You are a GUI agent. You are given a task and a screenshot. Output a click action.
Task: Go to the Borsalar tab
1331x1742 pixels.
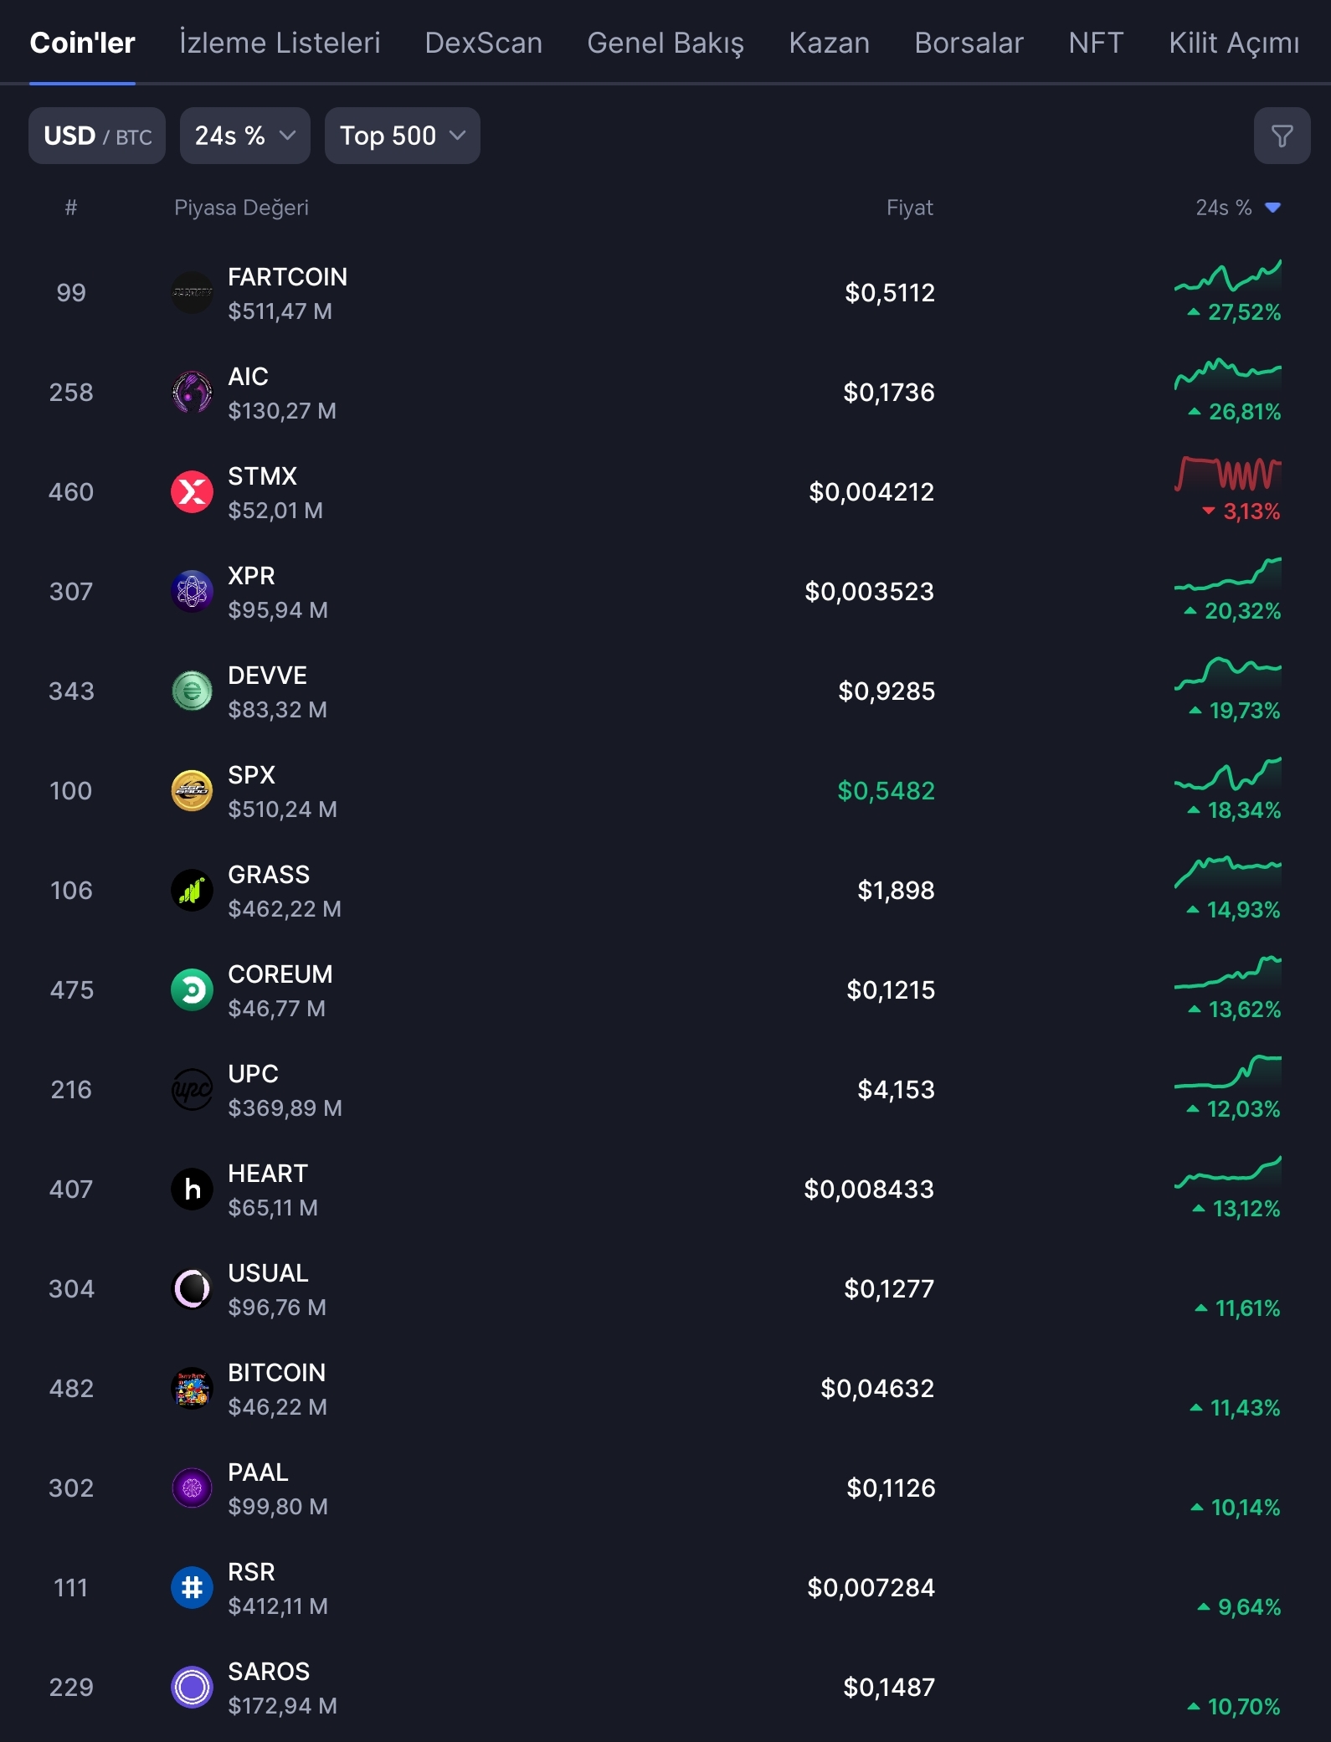[x=969, y=43]
